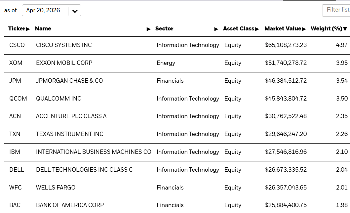Click the QCOM ticker cell

[18, 99]
